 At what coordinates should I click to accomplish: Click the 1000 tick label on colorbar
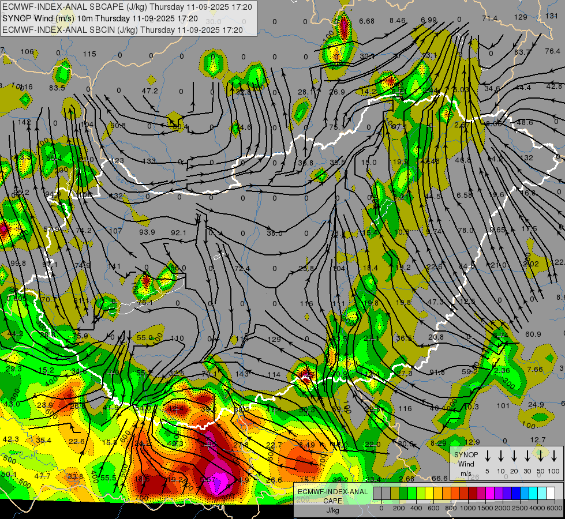pyautogui.click(x=467, y=508)
